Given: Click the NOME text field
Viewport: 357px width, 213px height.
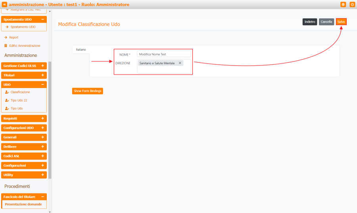Looking at the screenshot, I should click(164, 54).
